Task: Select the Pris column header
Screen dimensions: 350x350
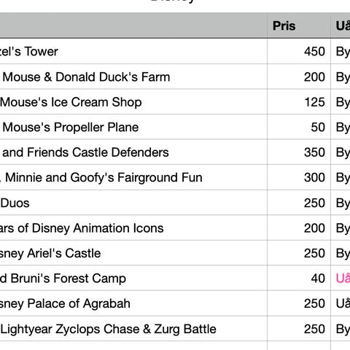Action: pos(299,26)
